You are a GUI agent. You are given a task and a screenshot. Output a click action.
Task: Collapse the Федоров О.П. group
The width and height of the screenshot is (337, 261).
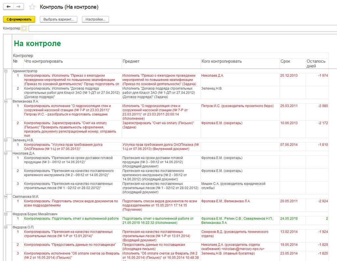[x=6, y=227]
